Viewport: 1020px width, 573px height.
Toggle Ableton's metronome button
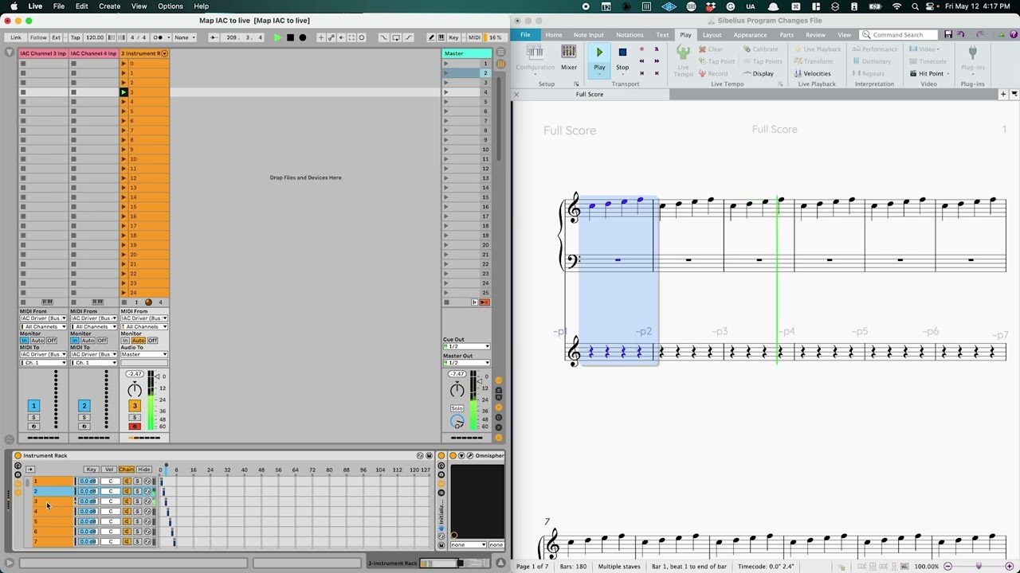pyautogui.click(x=159, y=37)
